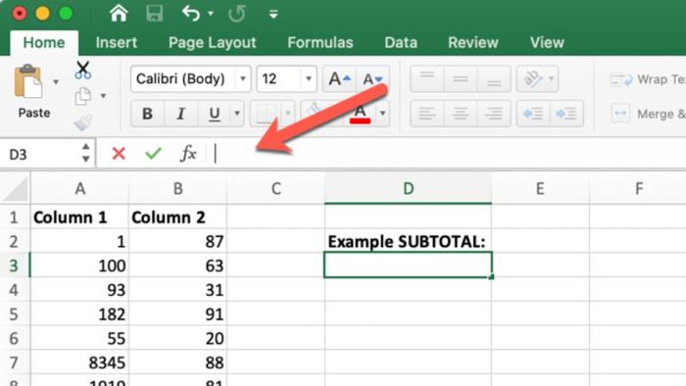The height and width of the screenshot is (386, 686).
Task: Open the Page Layout tab
Action: tap(213, 42)
